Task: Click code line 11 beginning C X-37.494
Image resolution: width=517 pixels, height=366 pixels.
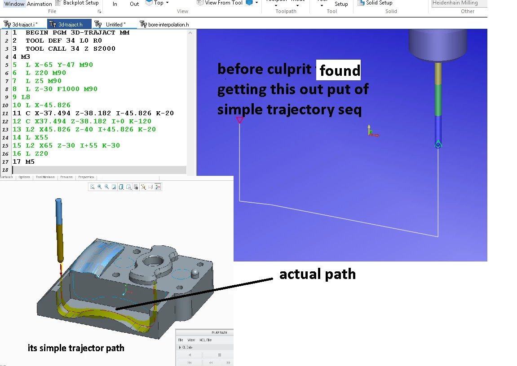Action: point(93,113)
